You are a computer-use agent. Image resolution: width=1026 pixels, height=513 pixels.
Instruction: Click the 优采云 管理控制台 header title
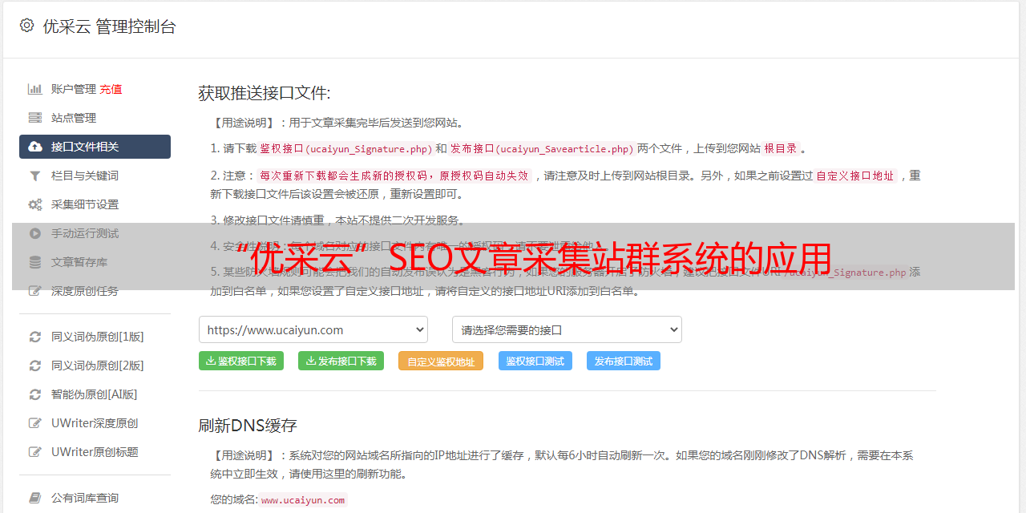(x=109, y=26)
